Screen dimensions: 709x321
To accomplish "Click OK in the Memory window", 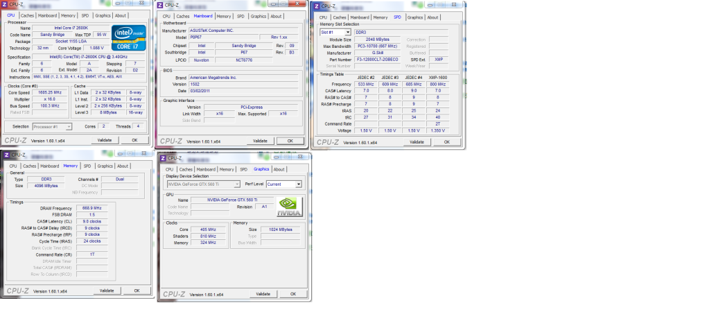I will 137,290.
